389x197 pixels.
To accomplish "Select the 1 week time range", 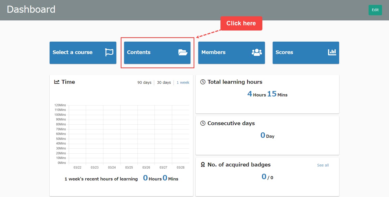I will point(183,82).
